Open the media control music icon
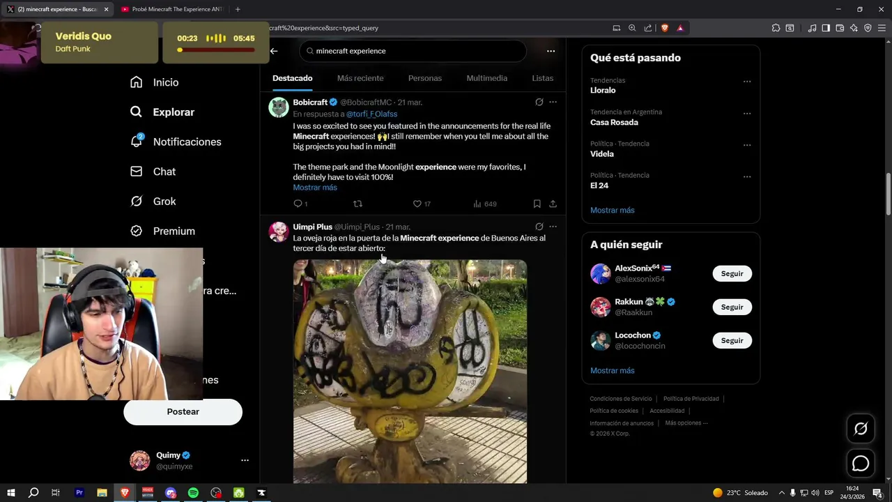Image resolution: width=892 pixels, height=502 pixels. (812, 28)
